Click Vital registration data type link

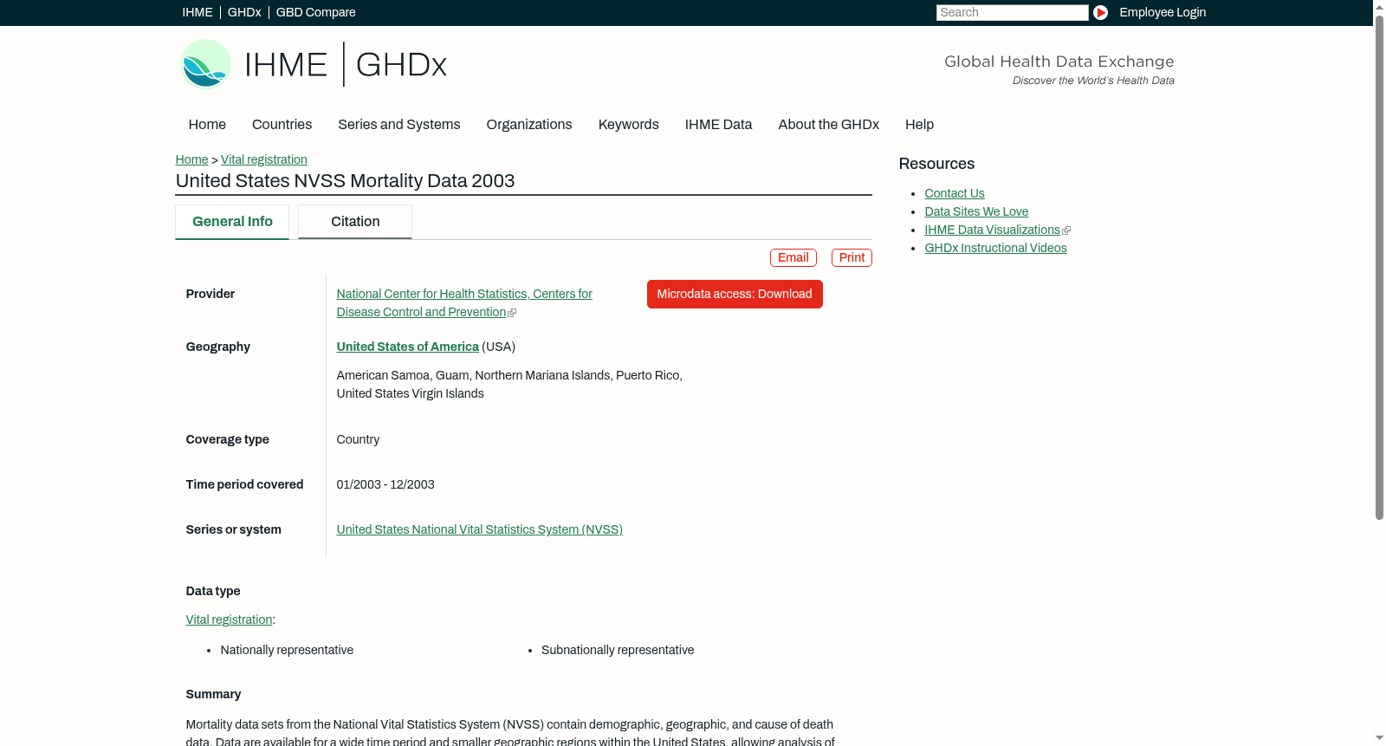(230, 620)
